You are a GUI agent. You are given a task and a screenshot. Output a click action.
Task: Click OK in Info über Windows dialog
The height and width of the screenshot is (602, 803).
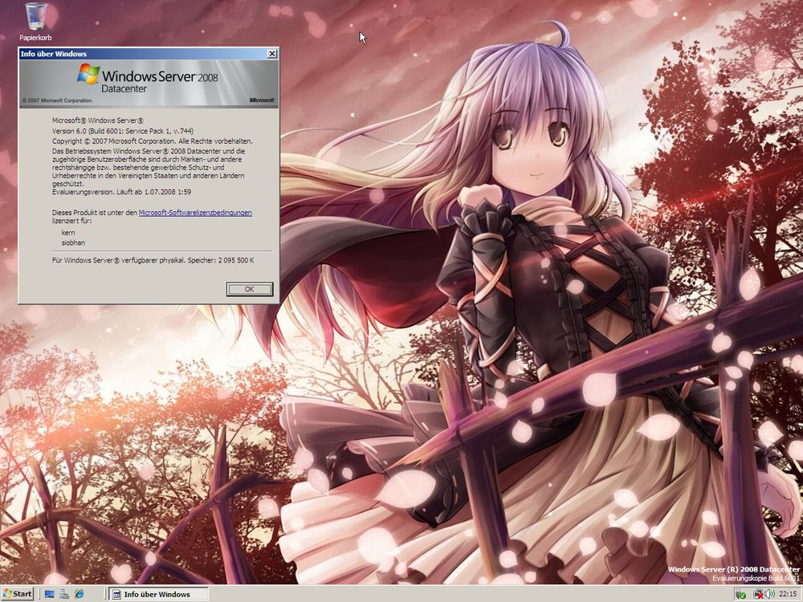click(250, 289)
